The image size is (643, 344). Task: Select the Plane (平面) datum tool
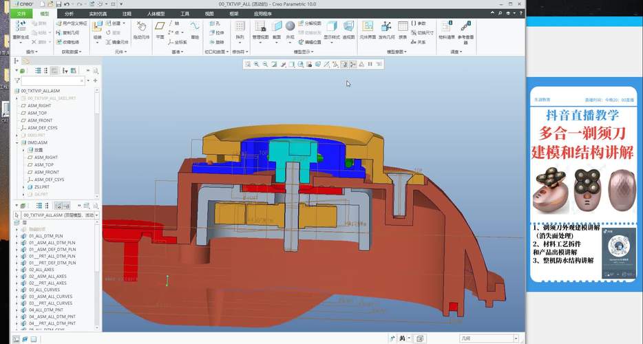160,27
